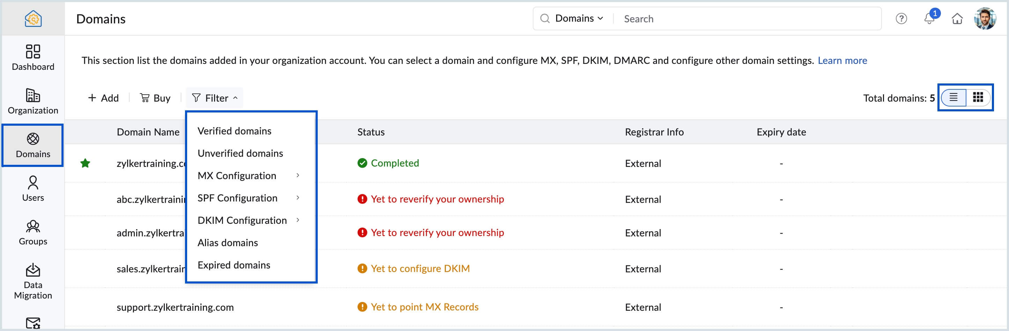This screenshot has width=1009, height=331.
Task: Open the Domains search scope dropdown
Action: pos(579,19)
